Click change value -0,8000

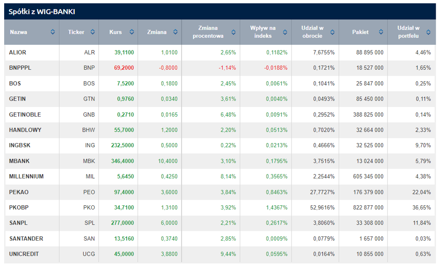(x=168, y=68)
